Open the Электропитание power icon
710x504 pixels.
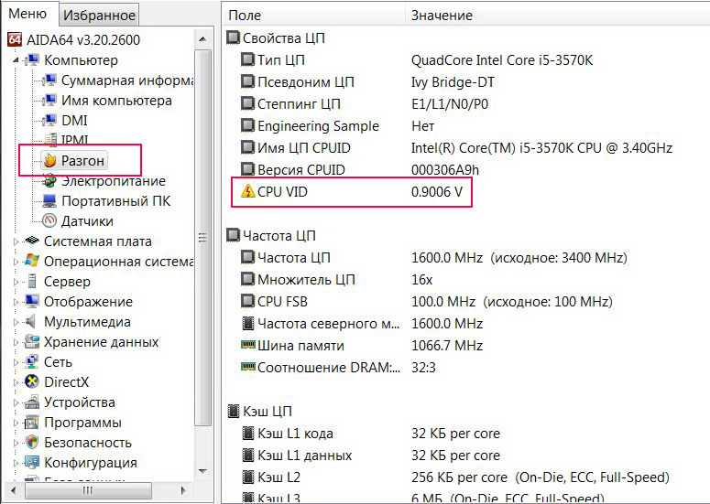coord(49,181)
